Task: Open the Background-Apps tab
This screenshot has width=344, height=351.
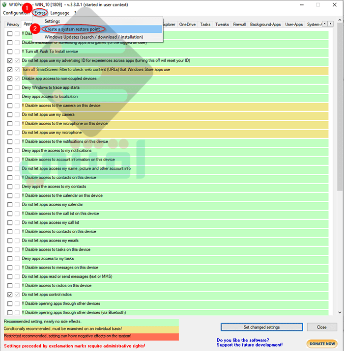Action: 265,25
